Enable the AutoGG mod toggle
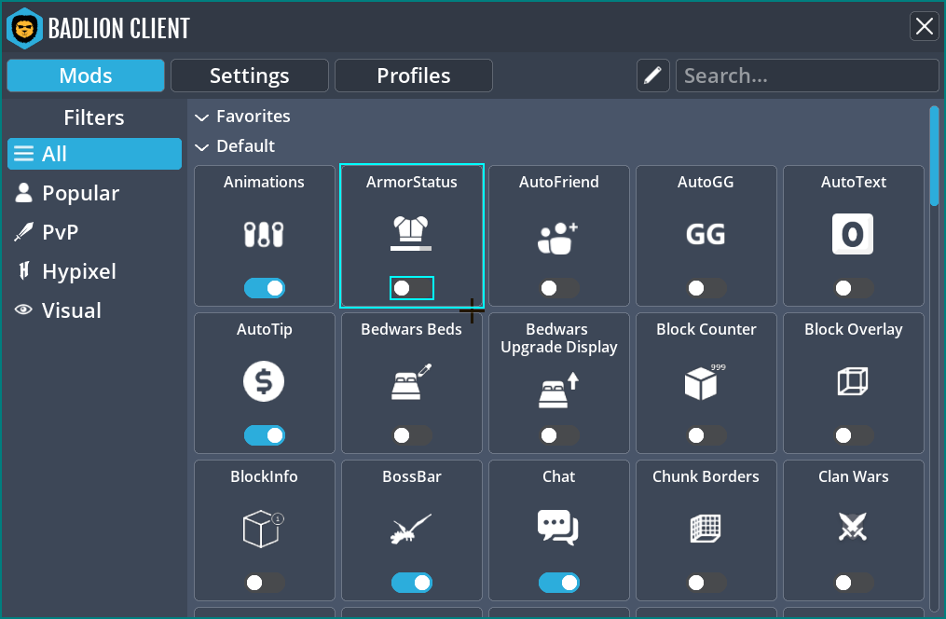This screenshot has height=619, width=946. point(706,288)
